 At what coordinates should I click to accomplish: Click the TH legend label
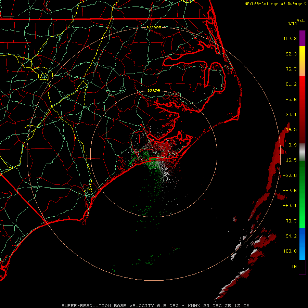pyautogui.click(x=294, y=267)
